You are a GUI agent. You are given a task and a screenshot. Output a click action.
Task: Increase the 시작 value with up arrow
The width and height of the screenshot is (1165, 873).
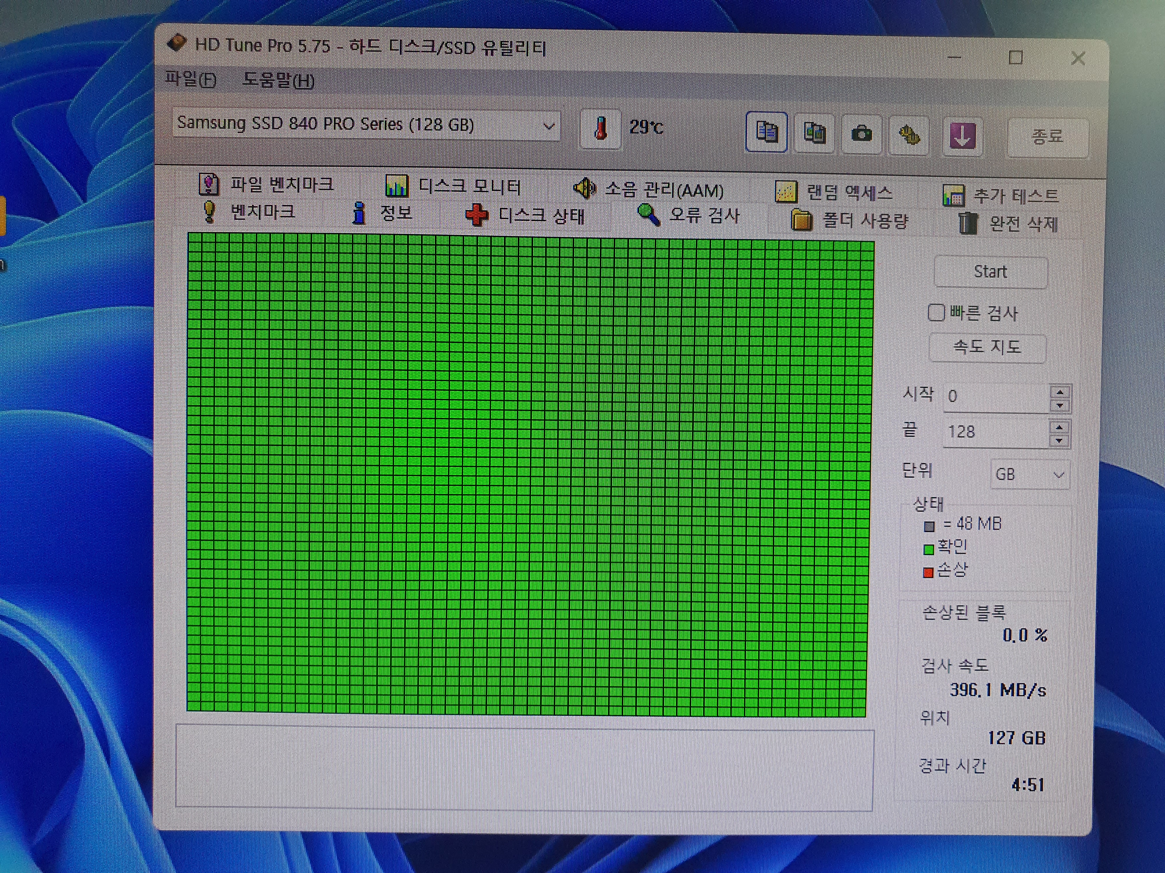(1060, 392)
